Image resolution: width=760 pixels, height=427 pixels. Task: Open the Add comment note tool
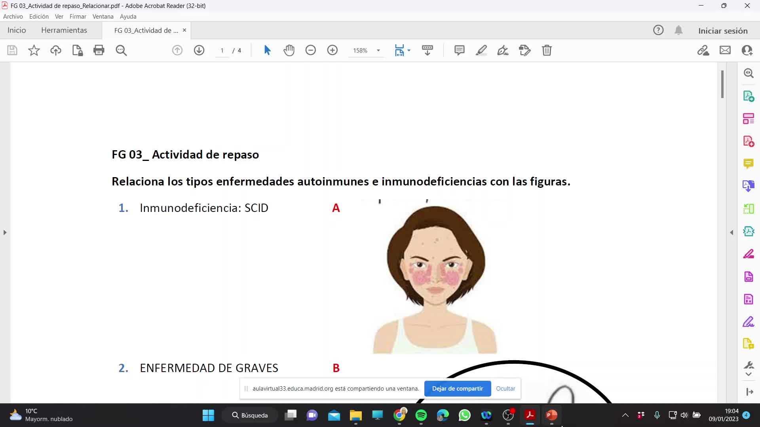[x=459, y=50]
